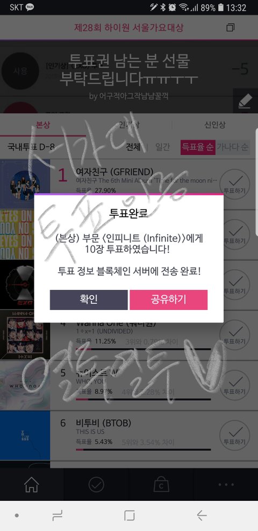The image size is (258, 531).
Task: Choose the 일간 filter
Action: (162, 147)
